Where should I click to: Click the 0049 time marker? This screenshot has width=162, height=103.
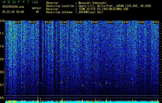[141, 22]
